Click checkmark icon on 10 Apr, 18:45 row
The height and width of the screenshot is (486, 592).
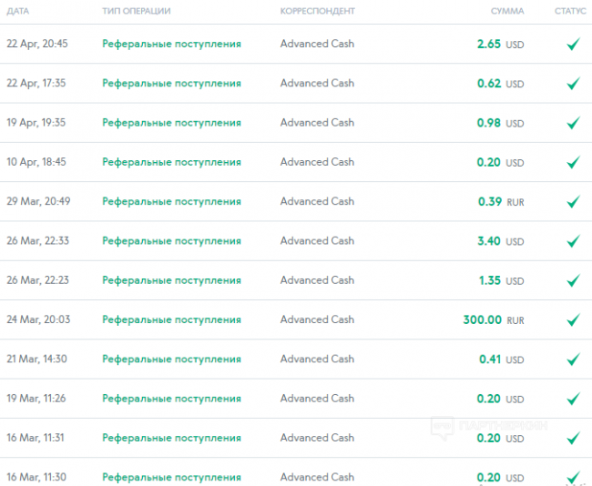click(573, 162)
